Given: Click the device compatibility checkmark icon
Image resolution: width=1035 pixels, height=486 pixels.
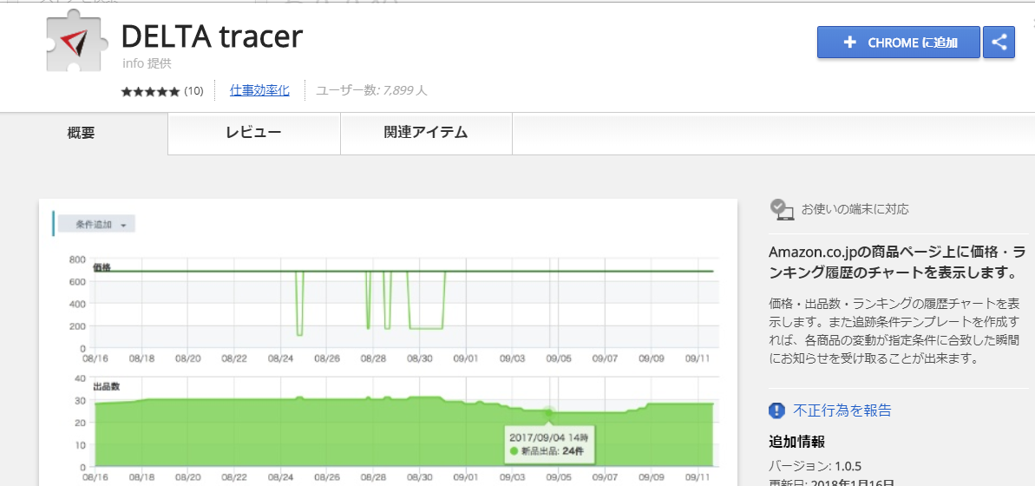Looking at the screenshot, I should tap(783, 209).
